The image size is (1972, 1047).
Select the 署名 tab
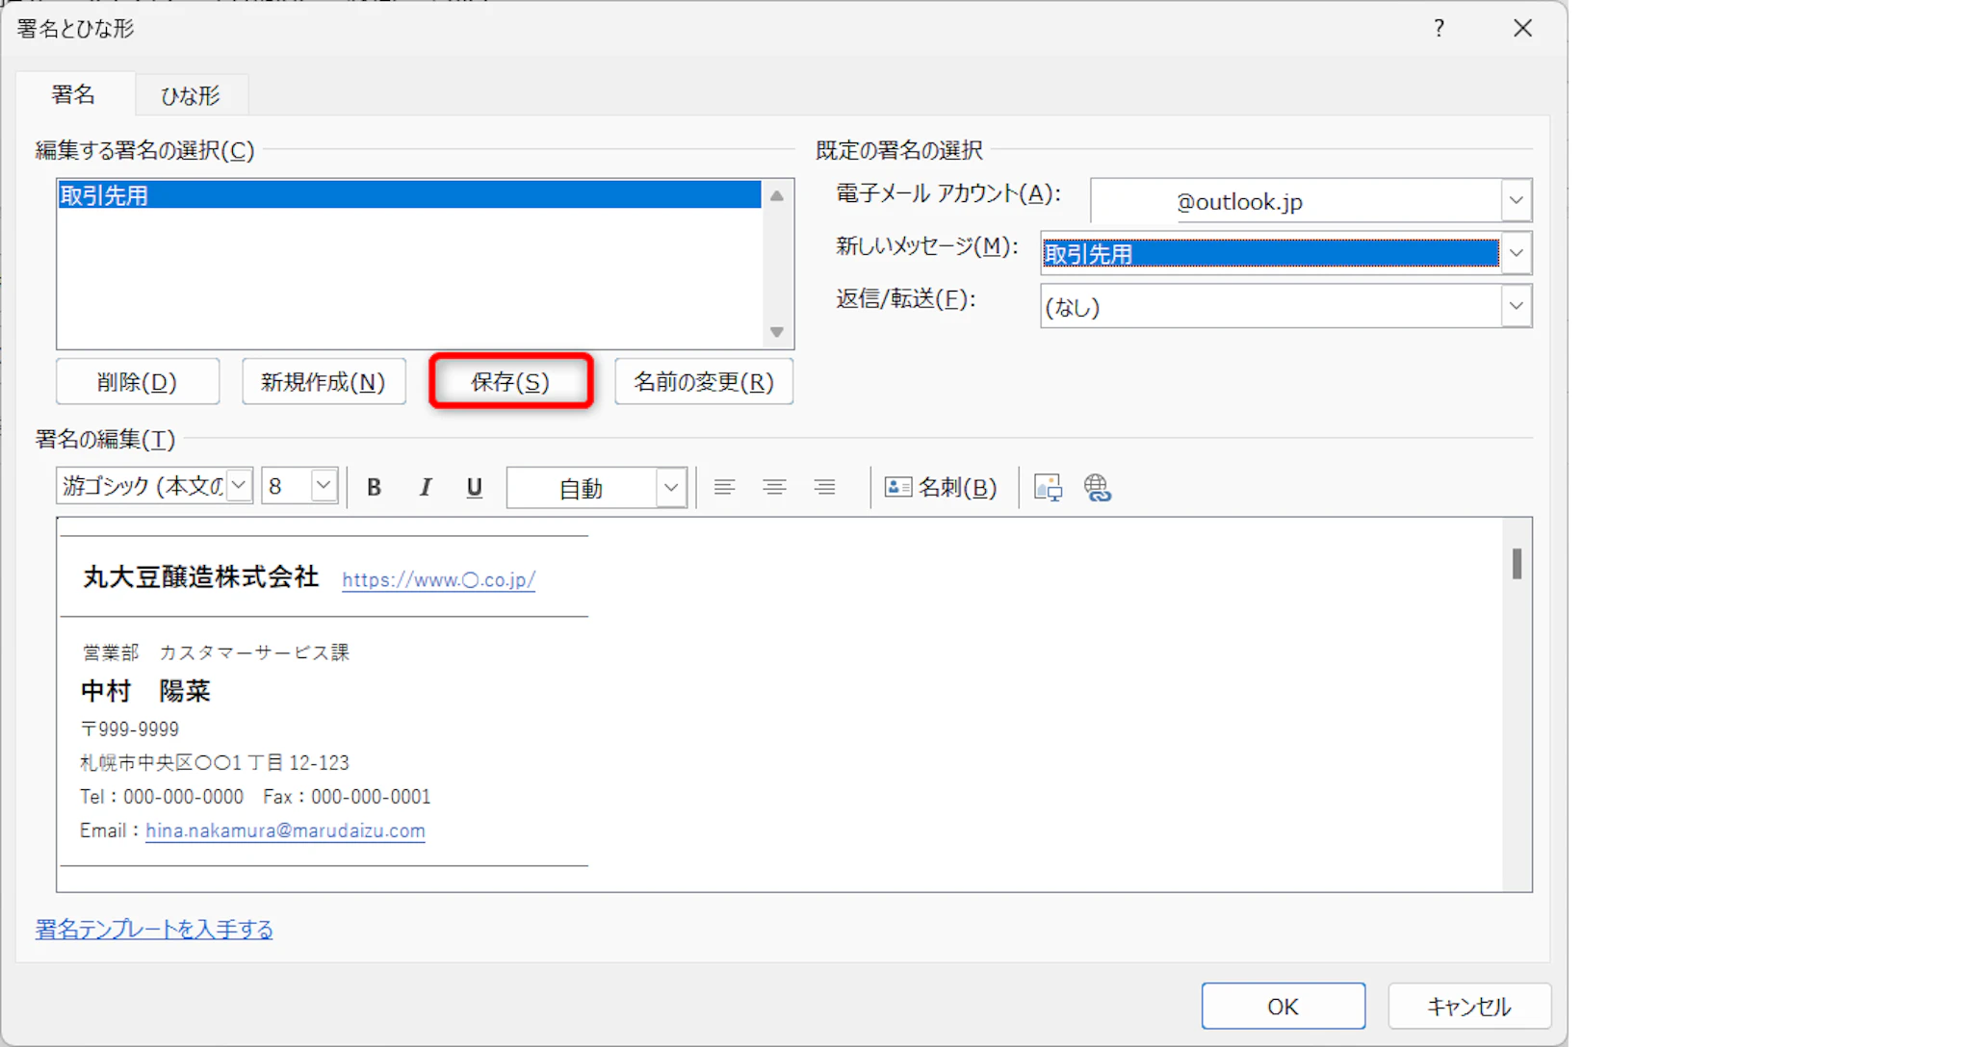coord(73,94)
